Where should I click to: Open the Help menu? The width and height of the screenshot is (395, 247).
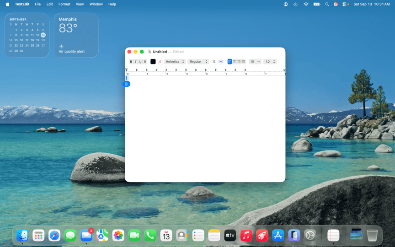pos(112,4)
